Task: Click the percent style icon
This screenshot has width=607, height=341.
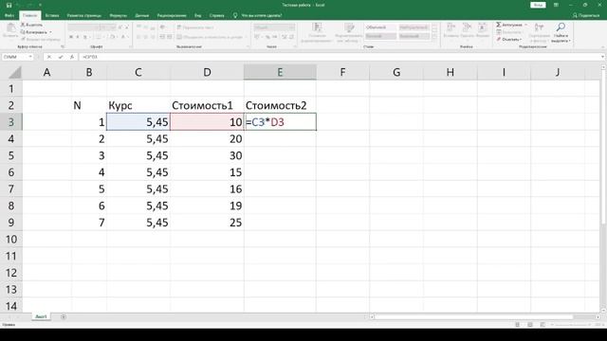Action: point(267,37)
